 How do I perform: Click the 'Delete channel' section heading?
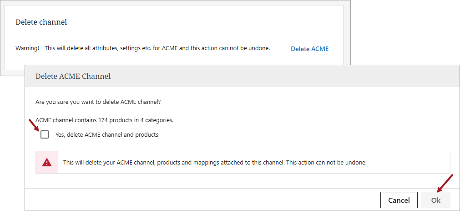pyautogui.click(x=41, y=22)
